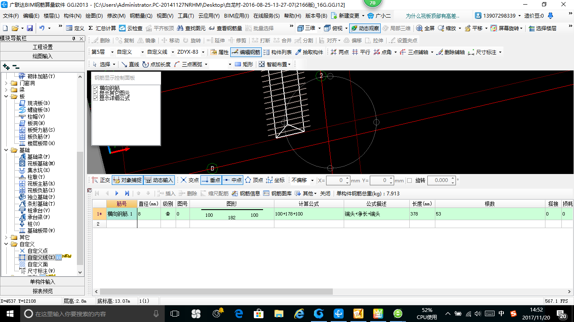Open the 文件(F) menu
Viewport: 574px width, 322px height.
(11, 16)
